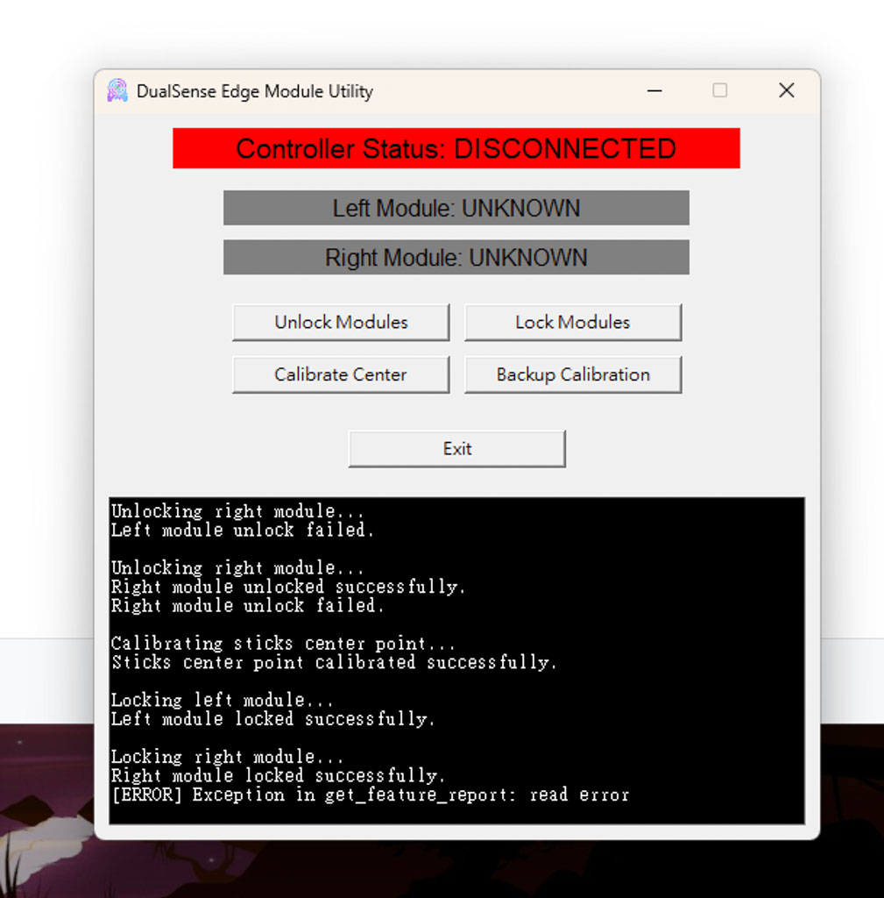Click the get_feature_report error line in log
Image resolution: width=884 pixels, height=898 pixels.
[x=370, y=795]
